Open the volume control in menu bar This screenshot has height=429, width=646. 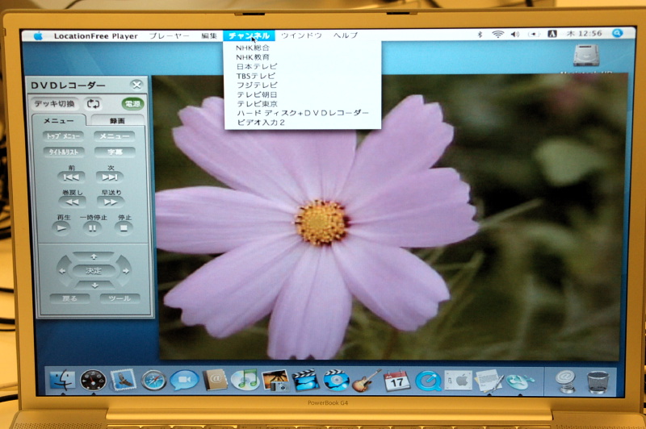tap(515, 35)
